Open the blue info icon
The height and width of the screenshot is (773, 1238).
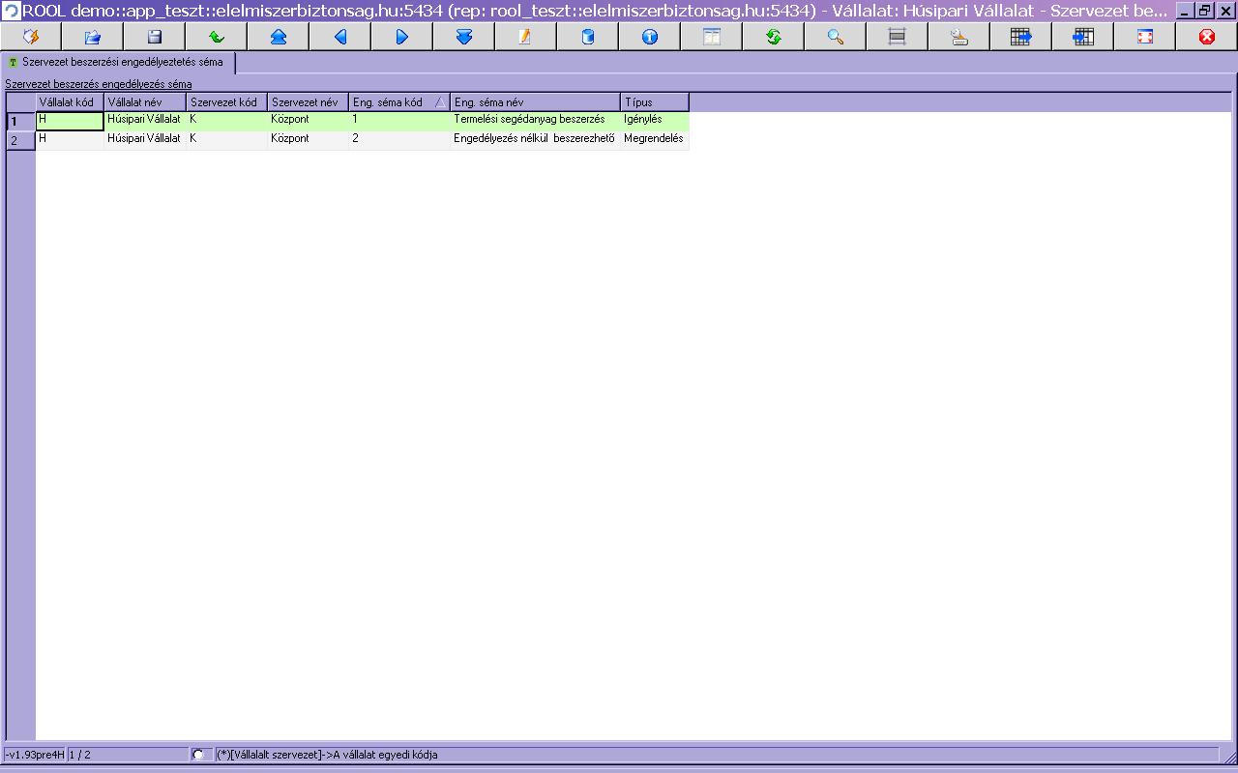649,37
